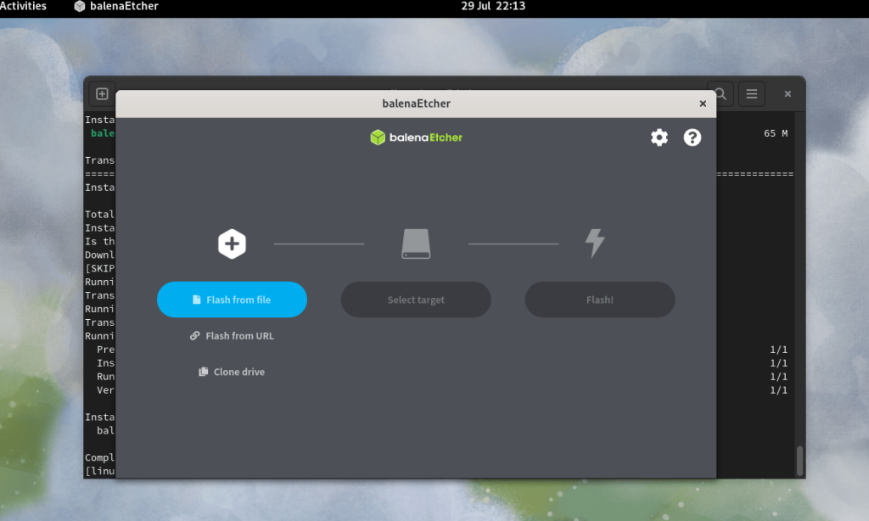The image size is (869, 521).
Task: Click the new tab plus icon in terminal
Action: pyautogui.click(x=100, y=93)
